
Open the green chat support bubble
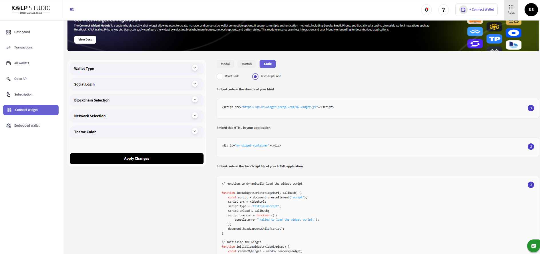point(533,246)
